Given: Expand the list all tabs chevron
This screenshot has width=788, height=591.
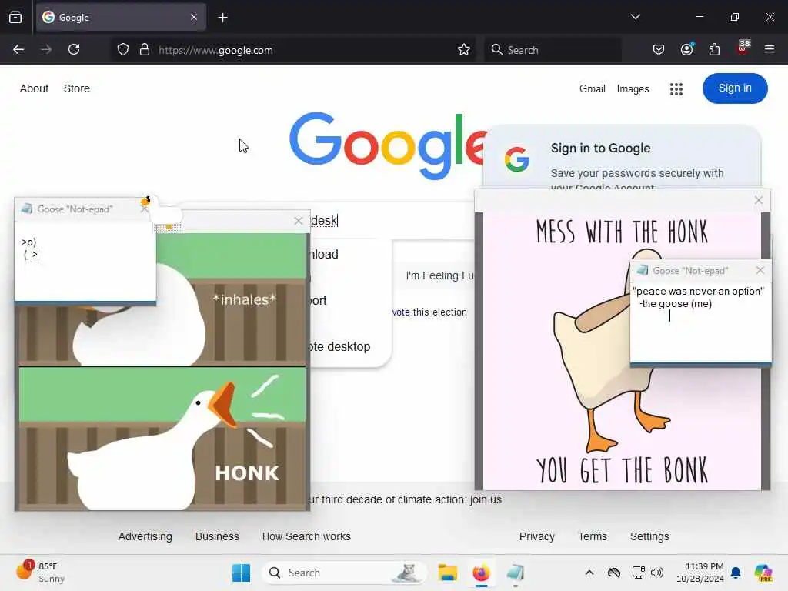Looking at the screenshot, I should [x=635, y=17].
